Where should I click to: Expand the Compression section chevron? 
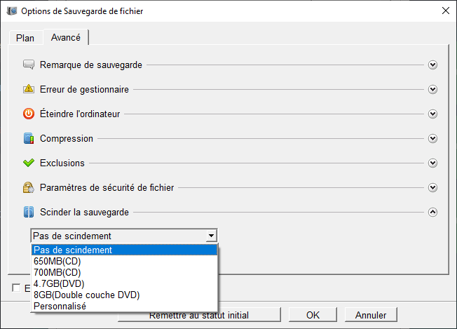click(x=432, y=138)
